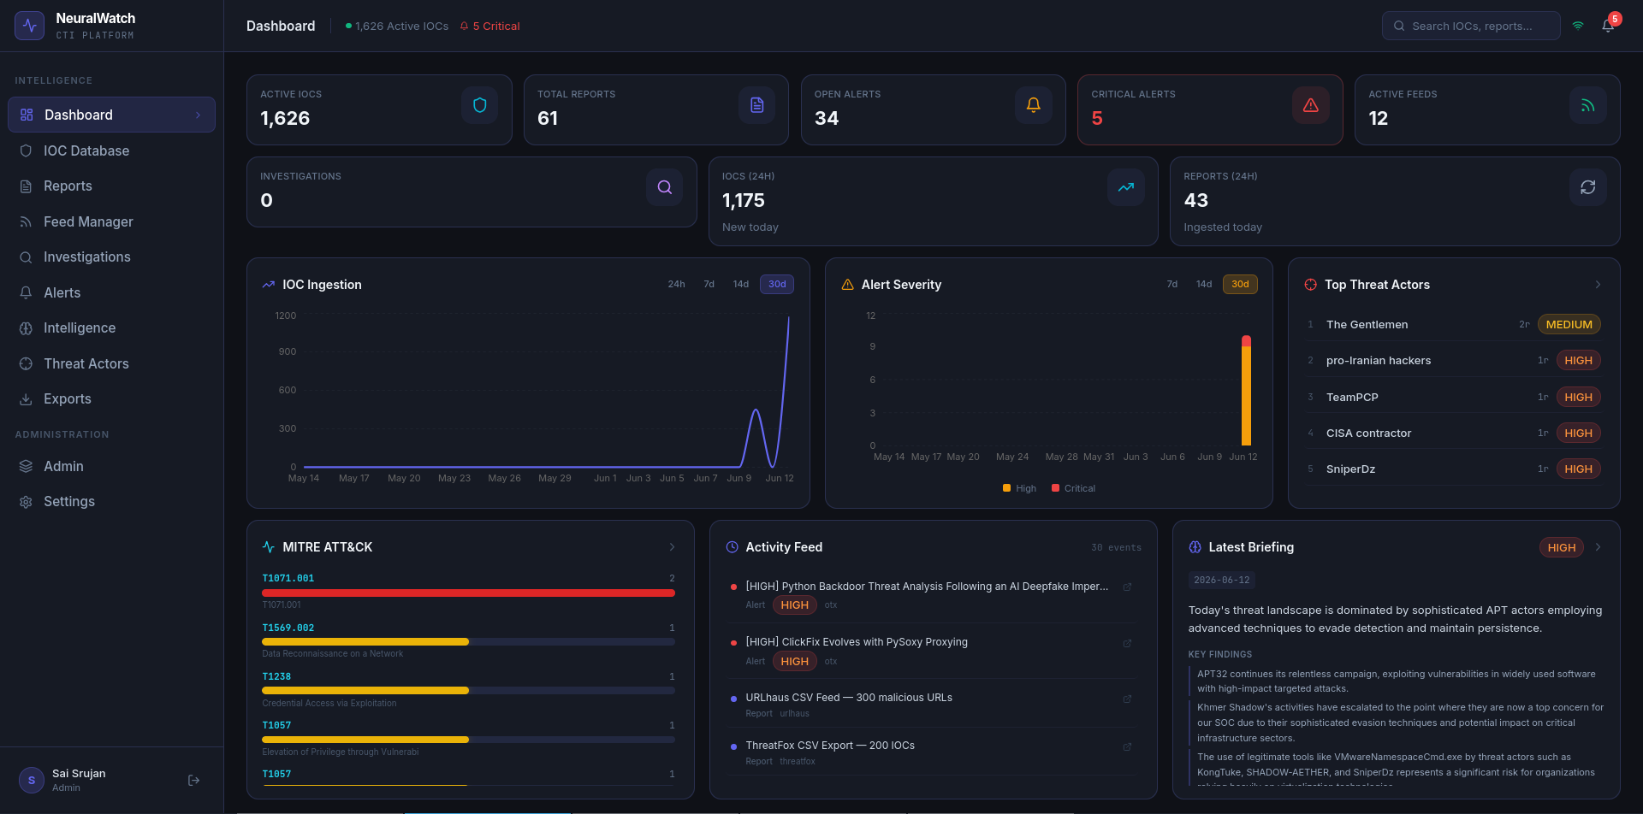Click the brain icon beside Latest Briefing
The image size is (1643, 814).
[x=1195, y=547]
